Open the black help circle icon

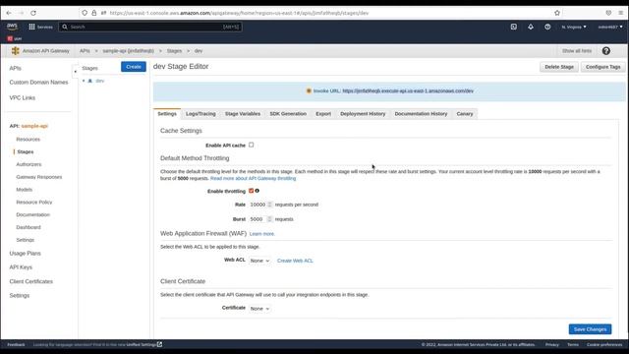click(x=606, y=51)
